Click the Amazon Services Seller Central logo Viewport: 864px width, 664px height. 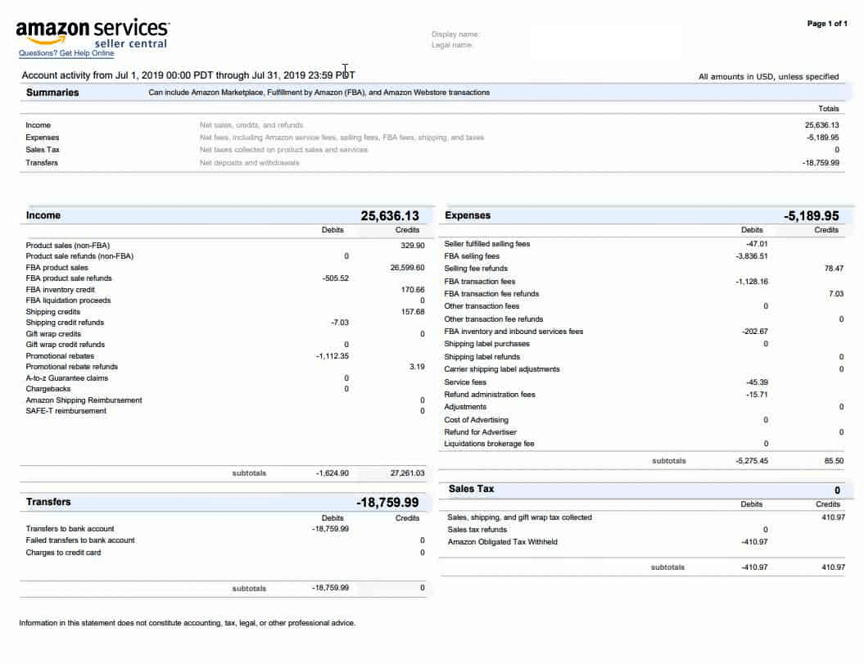[x=93, y=34]
